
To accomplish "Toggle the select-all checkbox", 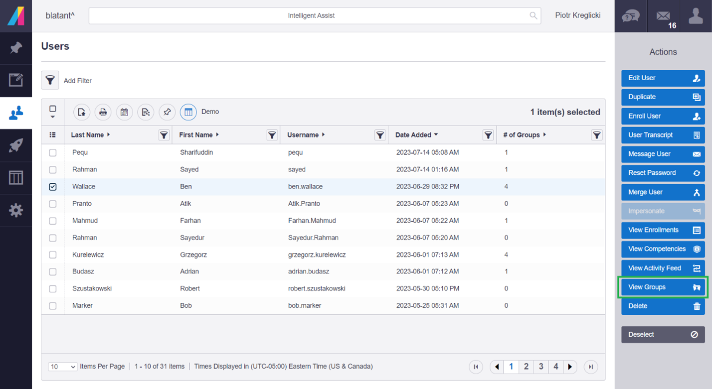I will [53, 109].
